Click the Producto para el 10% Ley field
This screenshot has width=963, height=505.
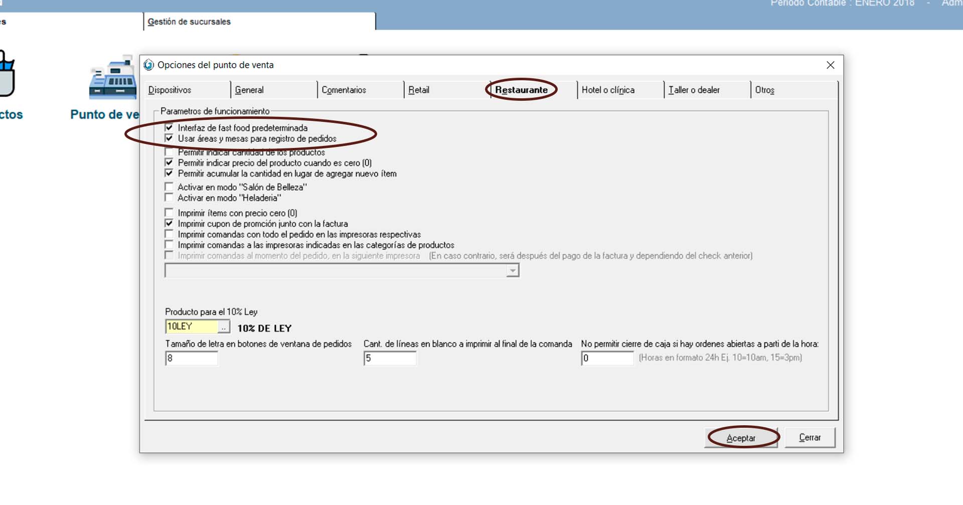coord(191,327)
